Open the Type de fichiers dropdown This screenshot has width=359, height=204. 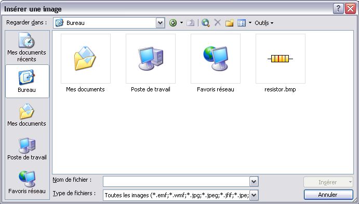(x=254, y=195)
